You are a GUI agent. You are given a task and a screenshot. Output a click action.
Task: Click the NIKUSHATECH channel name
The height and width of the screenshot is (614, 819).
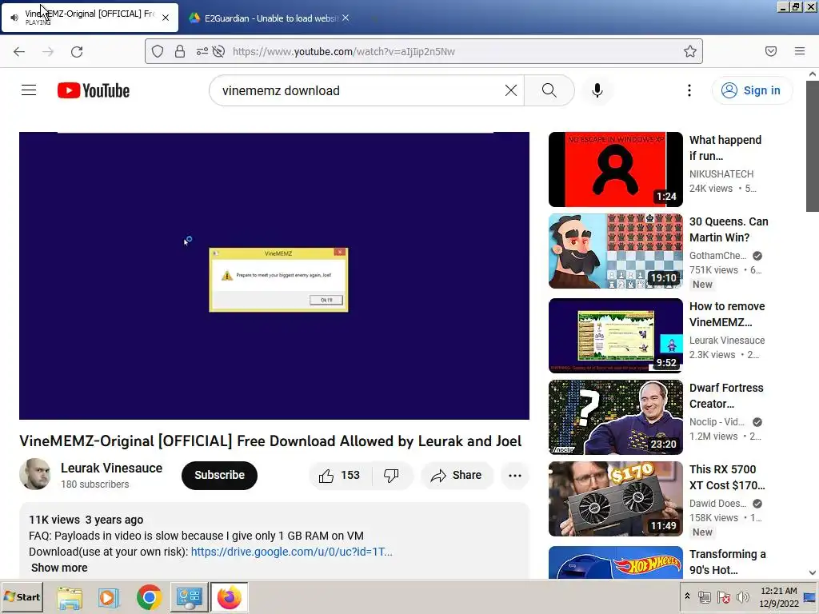721,173
